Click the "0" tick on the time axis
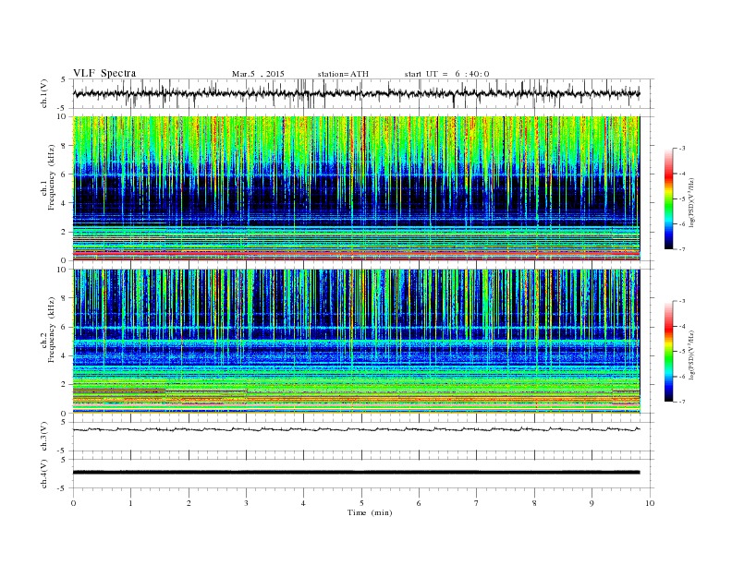 (x=73, y=503)
